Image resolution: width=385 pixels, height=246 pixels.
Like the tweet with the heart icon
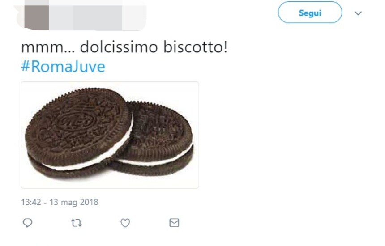[125, 223]
